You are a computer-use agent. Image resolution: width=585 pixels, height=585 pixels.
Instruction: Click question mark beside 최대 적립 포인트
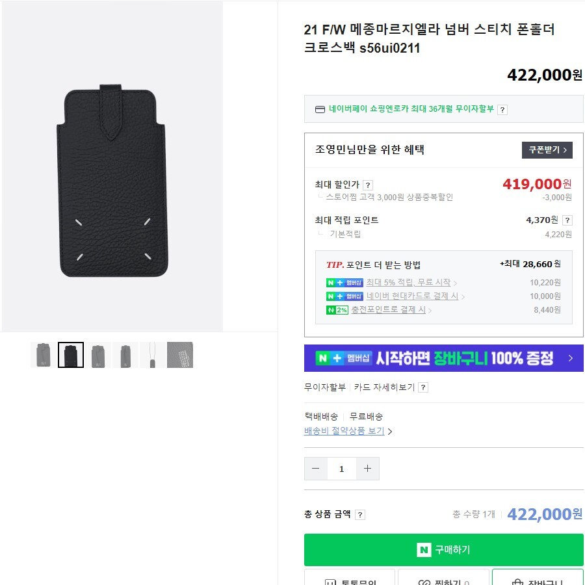[567, 220]
